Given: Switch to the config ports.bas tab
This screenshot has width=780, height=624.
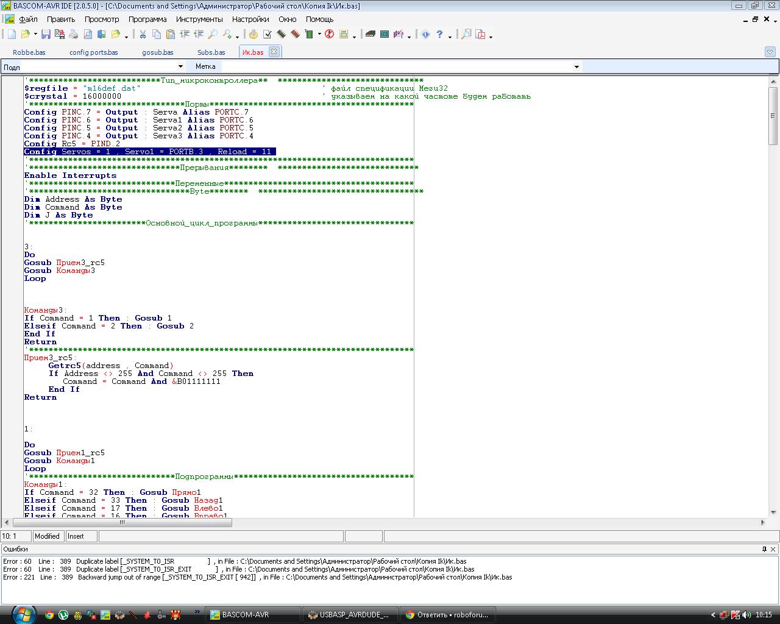Looking at the screenshot, I should click(x=93, y=52).
